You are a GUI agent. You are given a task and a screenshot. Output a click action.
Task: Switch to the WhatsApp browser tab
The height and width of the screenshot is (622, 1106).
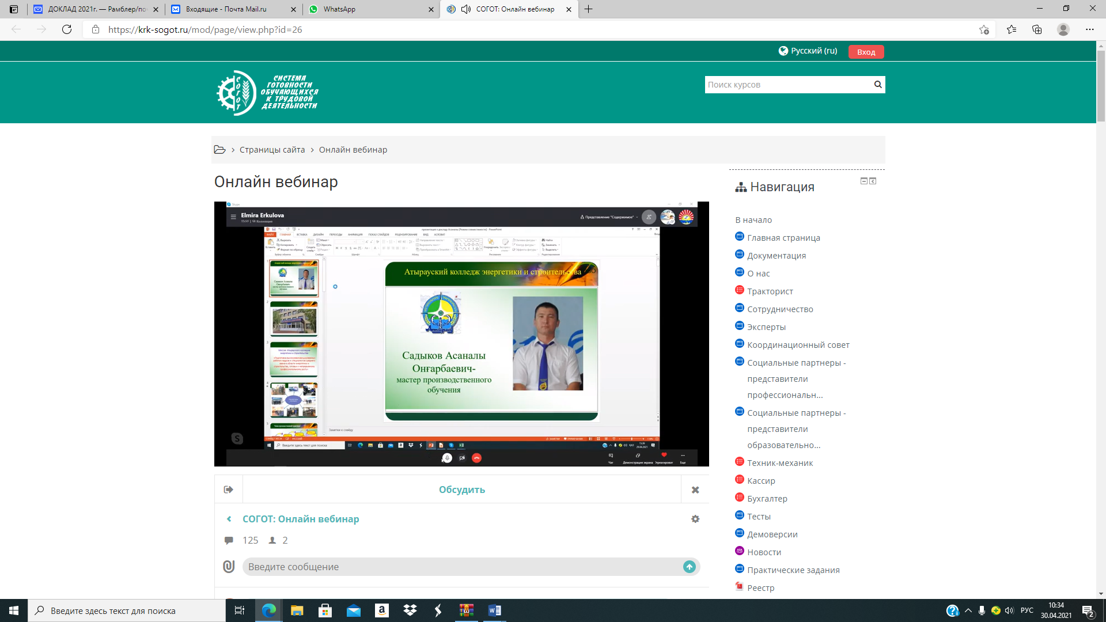[x=340, y=9]
